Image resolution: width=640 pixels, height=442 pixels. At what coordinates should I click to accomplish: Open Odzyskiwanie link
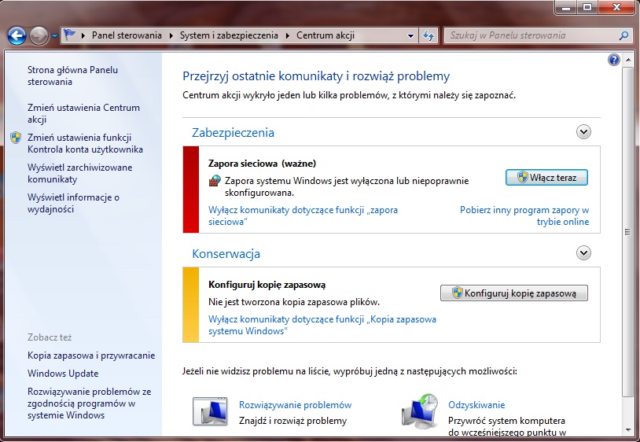click(476, 405)
